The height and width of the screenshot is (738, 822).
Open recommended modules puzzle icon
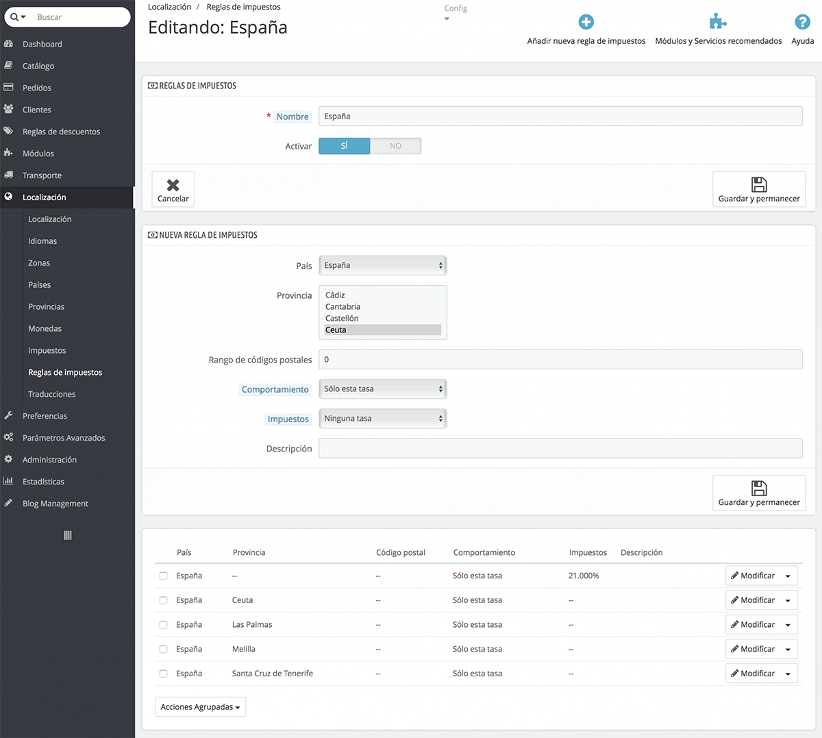tap(718, 22)
